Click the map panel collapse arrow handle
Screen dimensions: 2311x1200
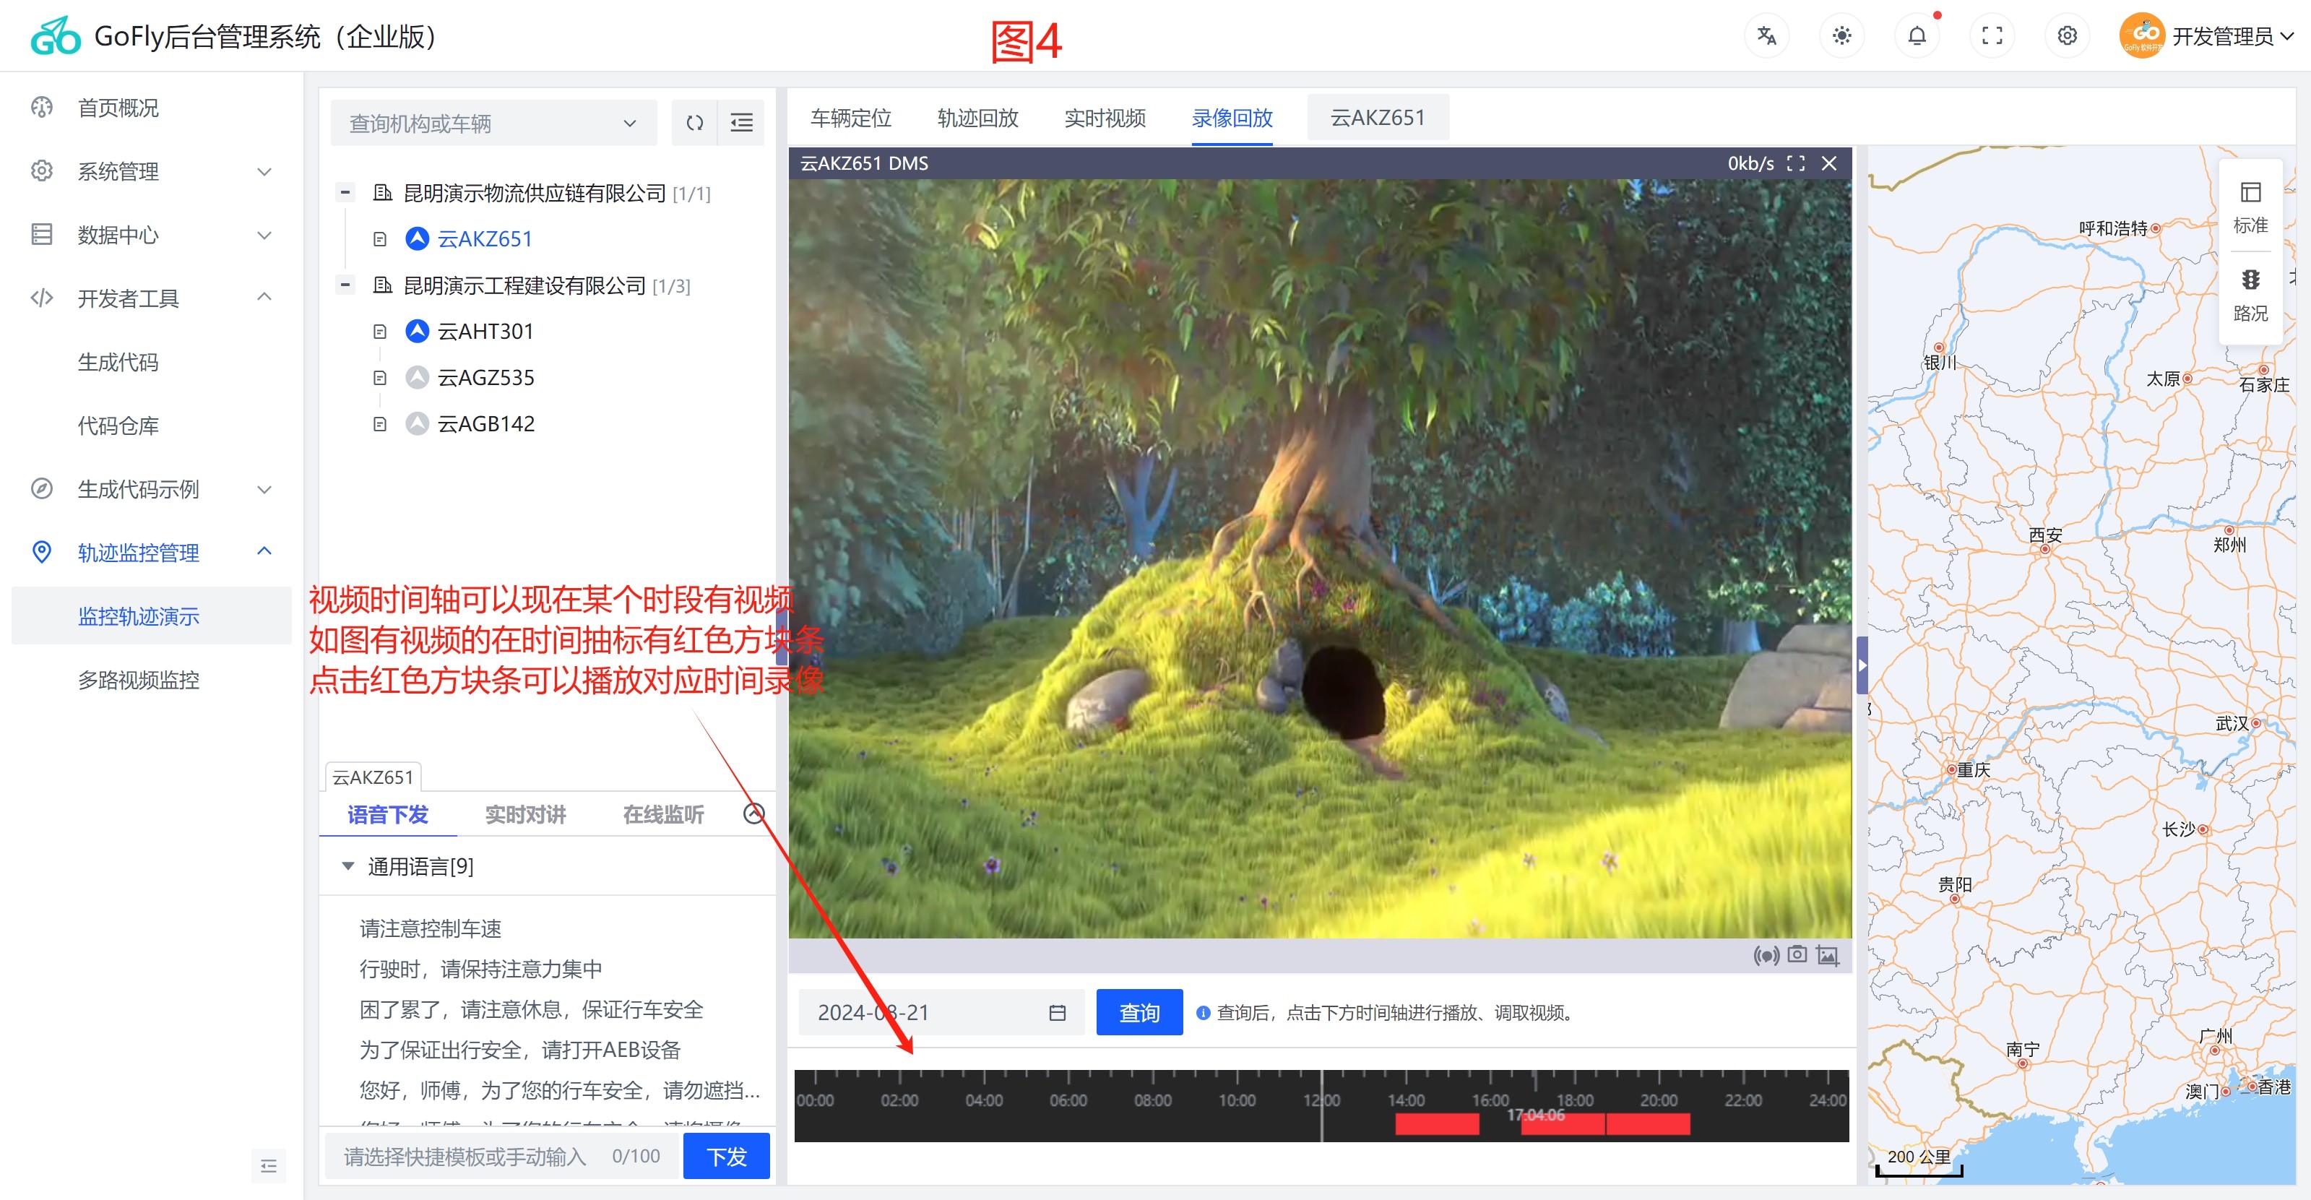(x=1862, y=665)
